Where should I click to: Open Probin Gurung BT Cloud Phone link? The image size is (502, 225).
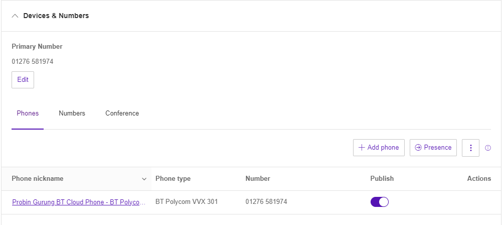pyautogui.click(x=79, y=202)
